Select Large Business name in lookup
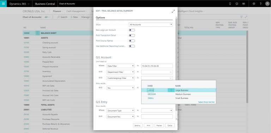Viewport: 271px width, 133px height. pyautogui.click(x=182, y=90)
